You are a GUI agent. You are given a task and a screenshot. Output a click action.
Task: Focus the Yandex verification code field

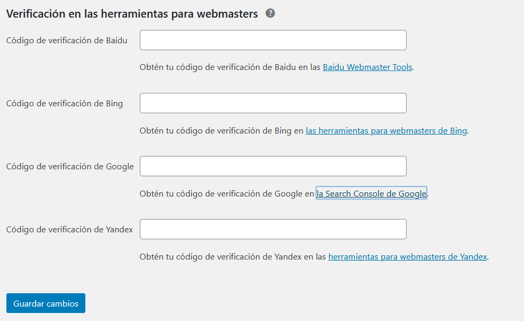[273, 229]
